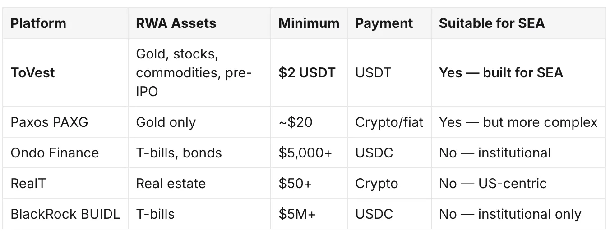Screen dimensions: 610x234
Task: Click 'No — US-centric' cell
Action: point(493,183)
